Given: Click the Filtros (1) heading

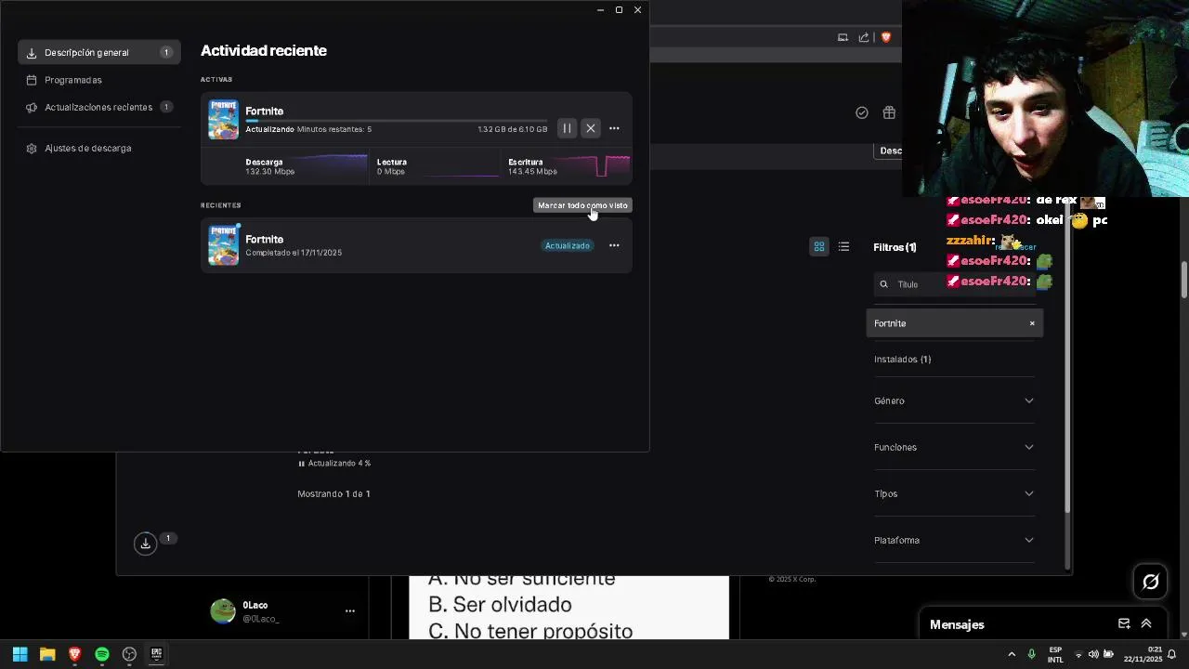Looking at the screenshot, I should [895, 247].
